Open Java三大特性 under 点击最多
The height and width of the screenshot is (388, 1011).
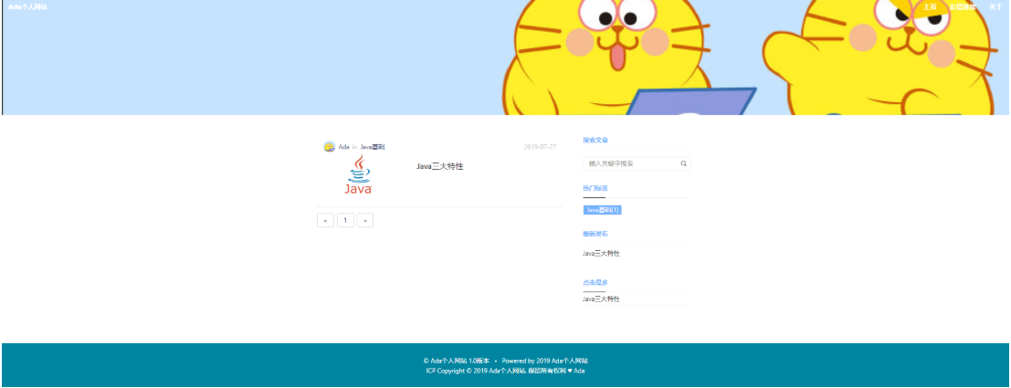(x=601, y=299)
